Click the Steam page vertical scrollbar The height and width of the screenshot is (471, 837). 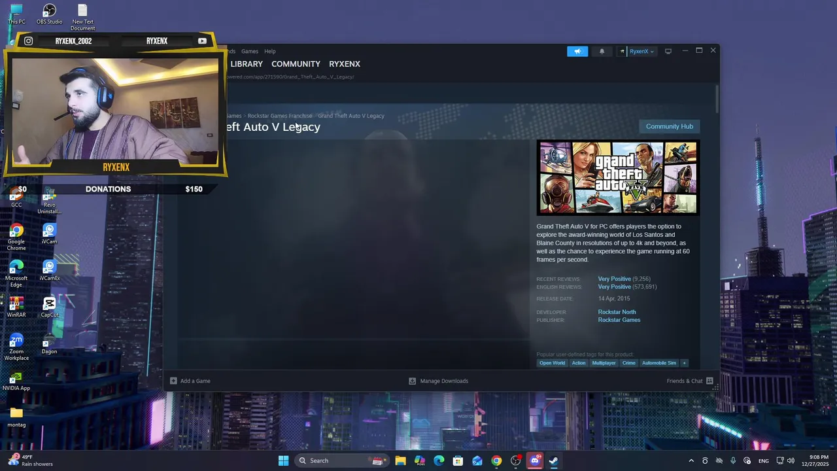coord(717,98)
